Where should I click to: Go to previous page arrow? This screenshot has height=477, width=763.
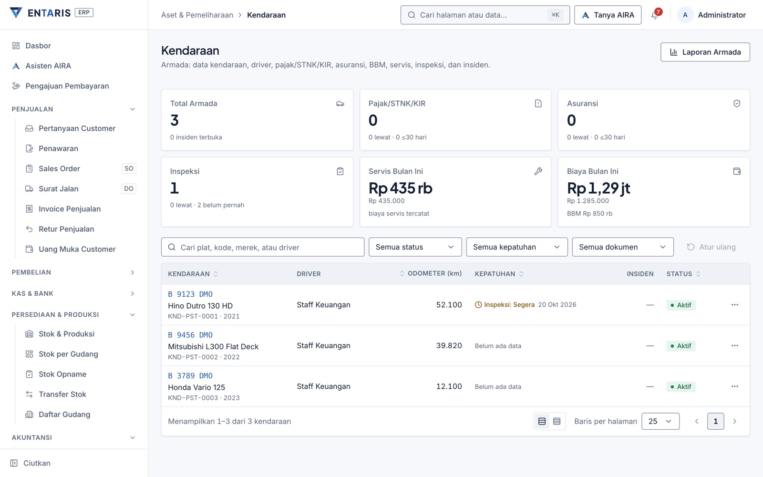pyautogui.click(x=697, y=421)
